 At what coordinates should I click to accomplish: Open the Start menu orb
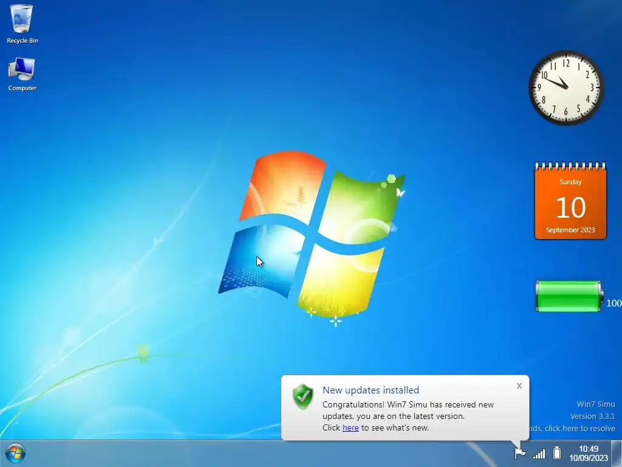click(x=15, y=453)
